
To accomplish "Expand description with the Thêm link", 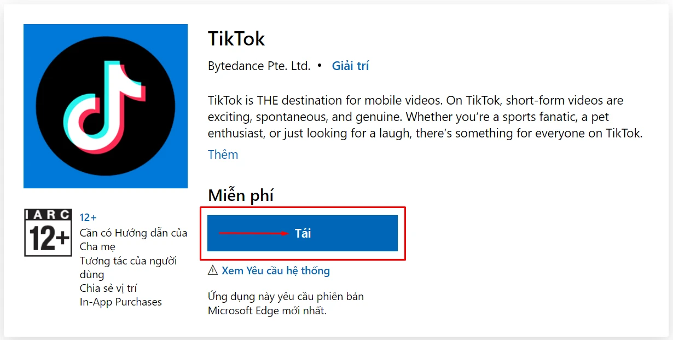I will (x=223, y=154).
